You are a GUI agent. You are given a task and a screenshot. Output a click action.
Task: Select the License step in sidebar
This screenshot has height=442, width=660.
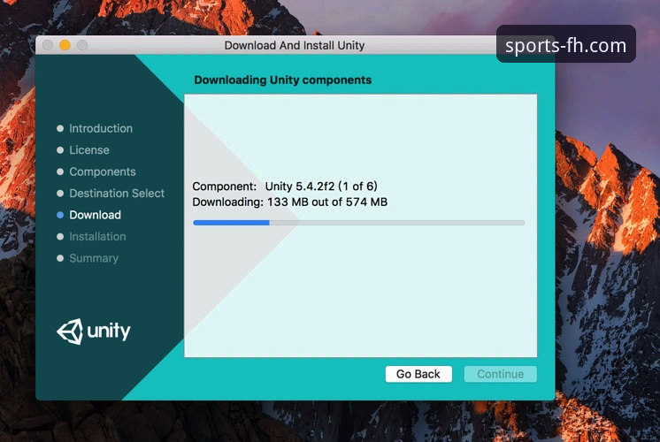coord(89,150)
